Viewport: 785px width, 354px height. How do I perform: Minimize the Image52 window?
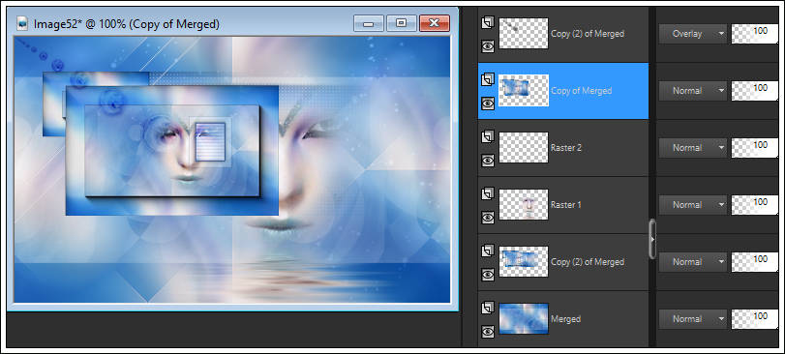click(369, 23)
